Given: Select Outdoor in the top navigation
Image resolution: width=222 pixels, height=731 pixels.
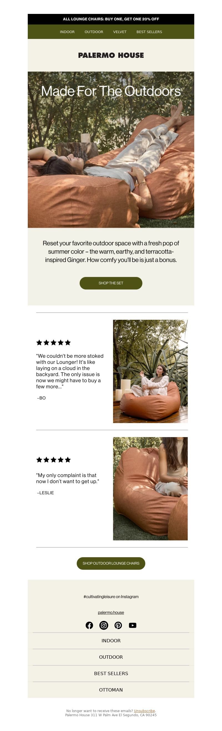Looking at the screenshot, I should point(94,32).
